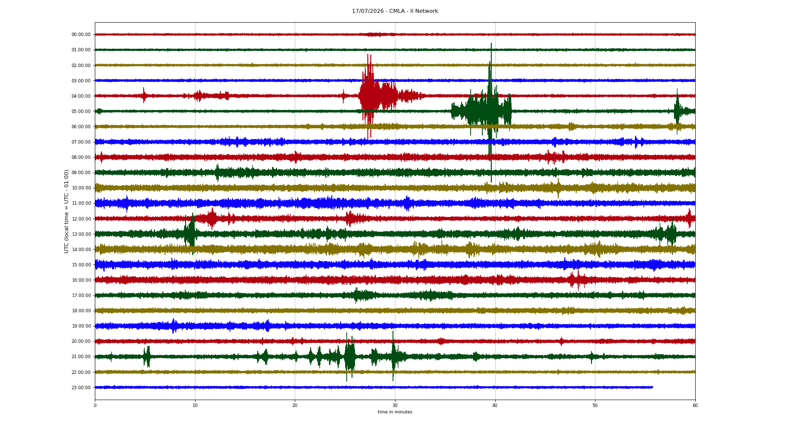Choose the 07:00:00 hour label
The height and width of the screenshot is (444, 790).
click(81, 142)
